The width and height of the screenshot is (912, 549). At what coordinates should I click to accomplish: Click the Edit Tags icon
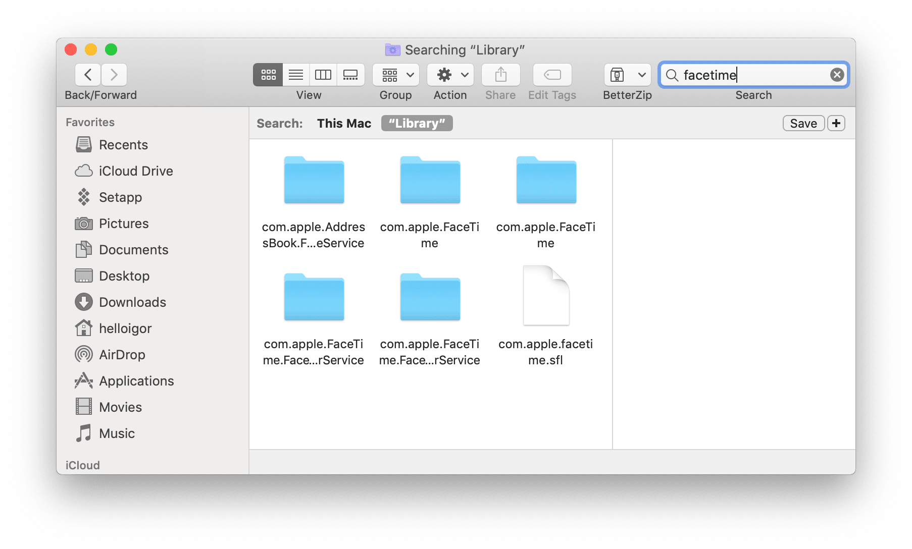551,75
